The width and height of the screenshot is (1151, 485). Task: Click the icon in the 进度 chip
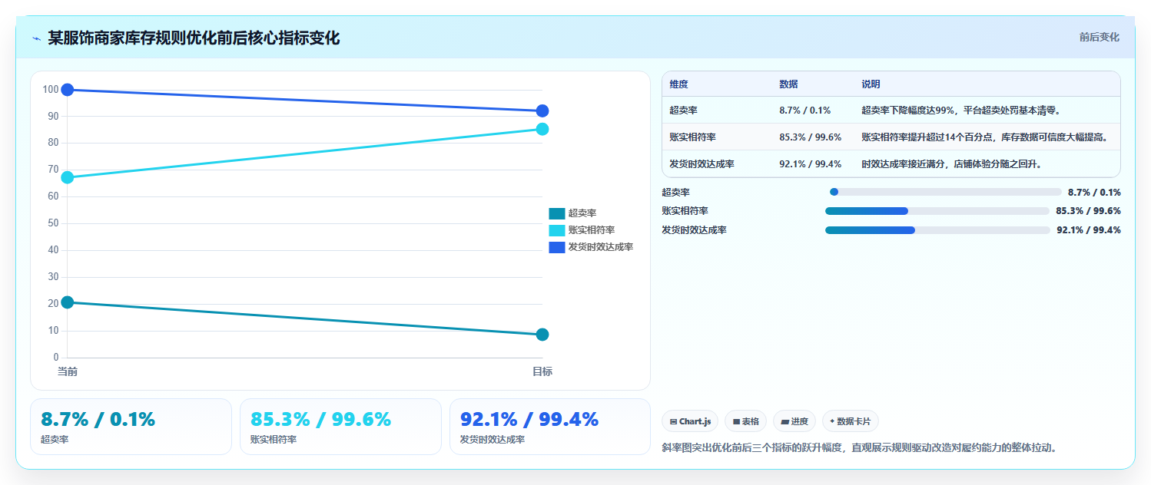784,421
